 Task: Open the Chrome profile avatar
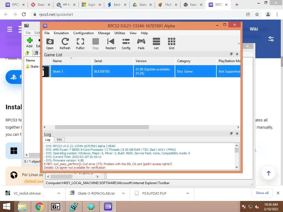(x=268, y=14)
